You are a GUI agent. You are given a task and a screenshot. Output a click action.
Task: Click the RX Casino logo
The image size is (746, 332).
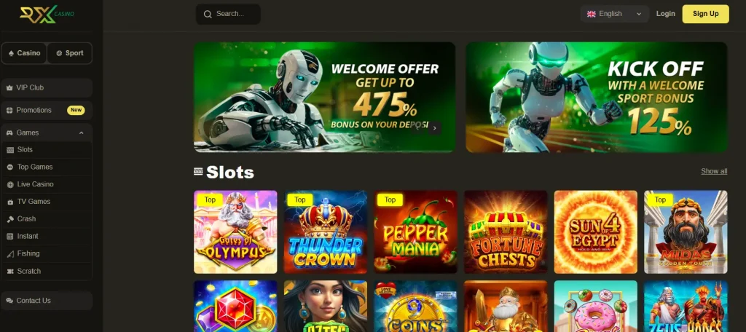(47, 15)
